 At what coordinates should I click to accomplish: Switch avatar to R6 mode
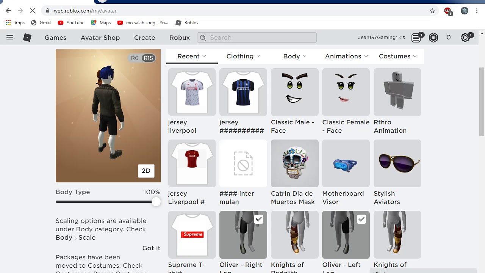pos(135,58)
